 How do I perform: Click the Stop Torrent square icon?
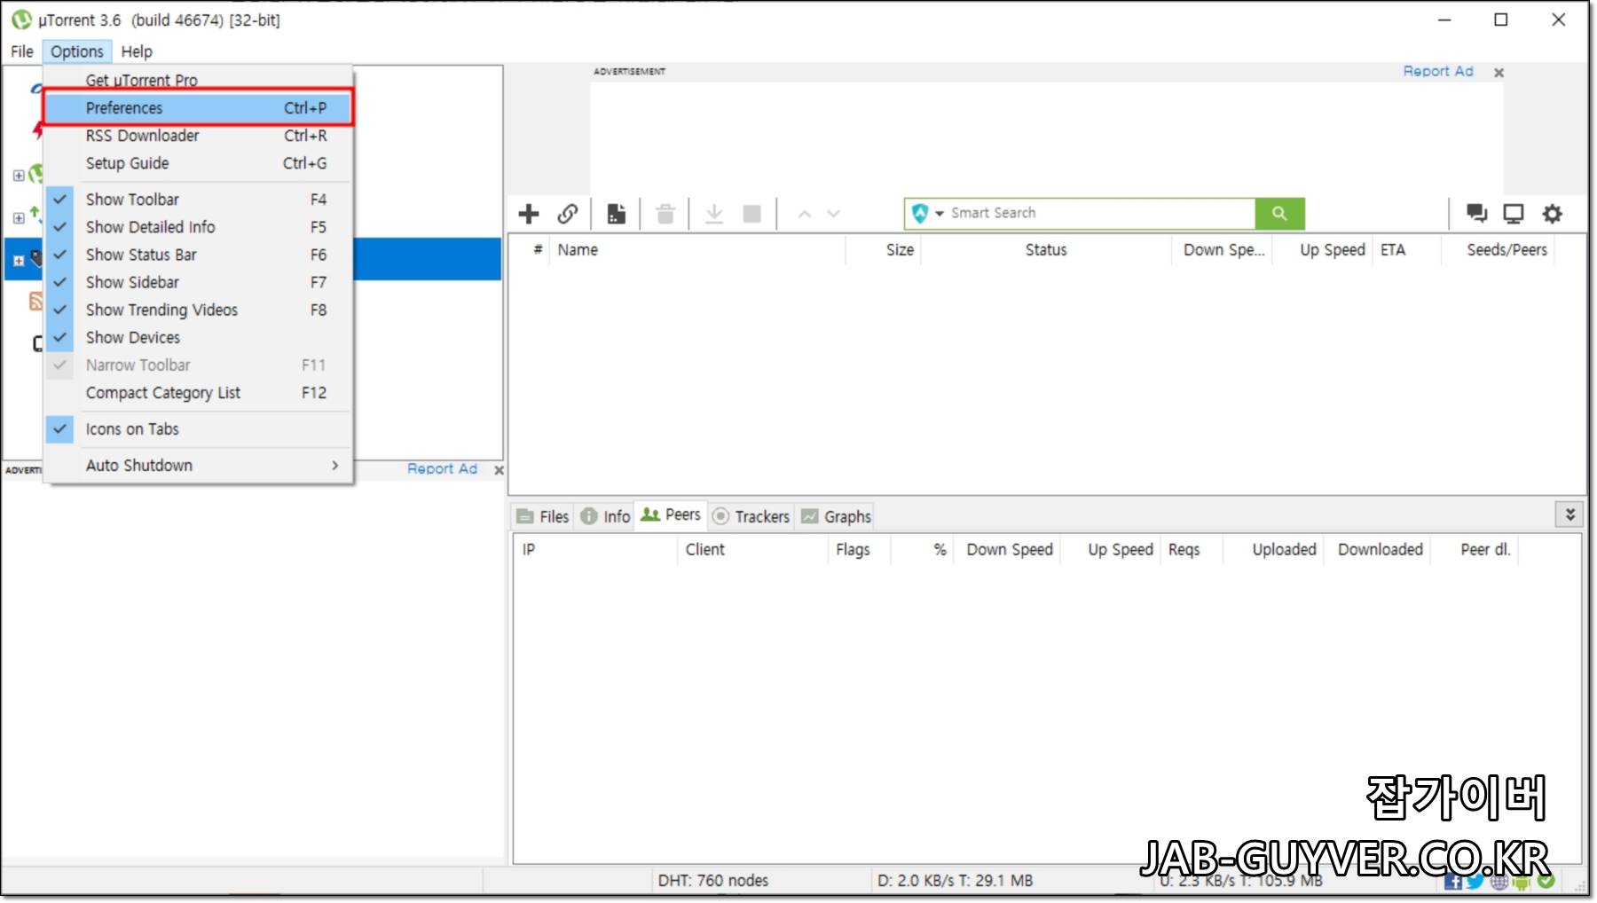tap(751, 214)
